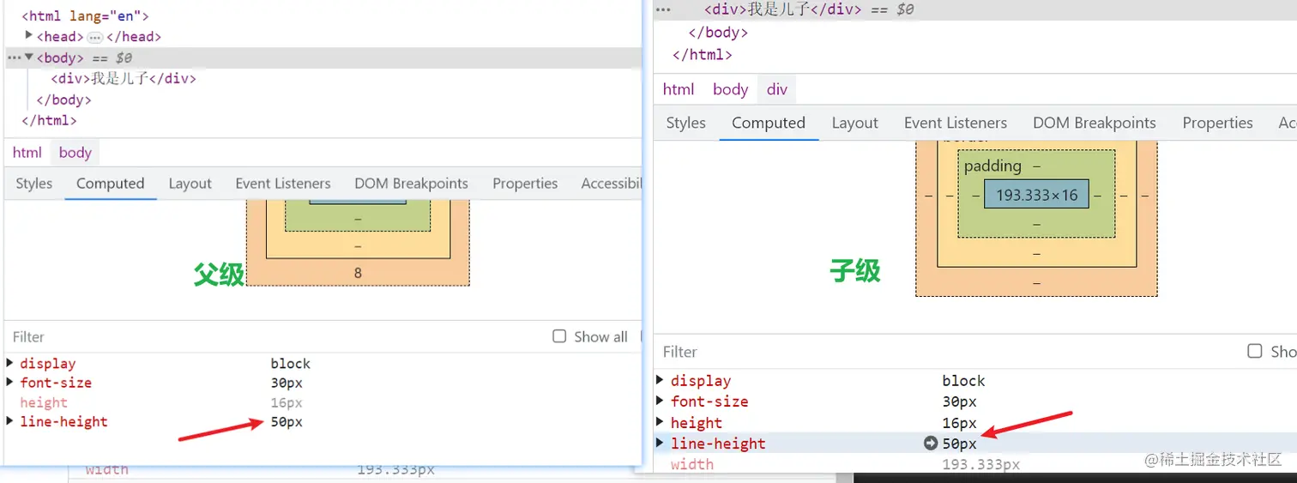Screen dimensions: 1297x483
Task: Click display value block in left panel
Action: (291, 364)
